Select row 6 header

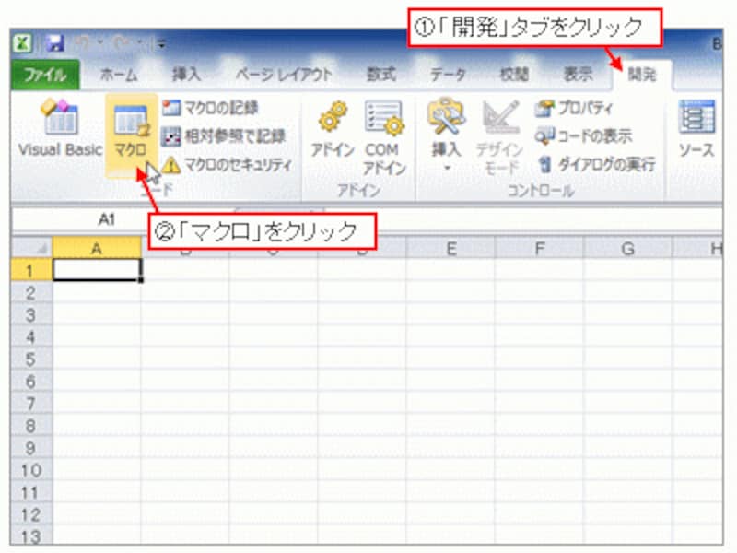click(31, 382)
